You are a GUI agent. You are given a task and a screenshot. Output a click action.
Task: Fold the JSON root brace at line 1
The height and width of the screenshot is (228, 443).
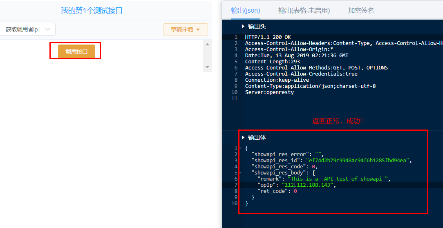(240, 148)
